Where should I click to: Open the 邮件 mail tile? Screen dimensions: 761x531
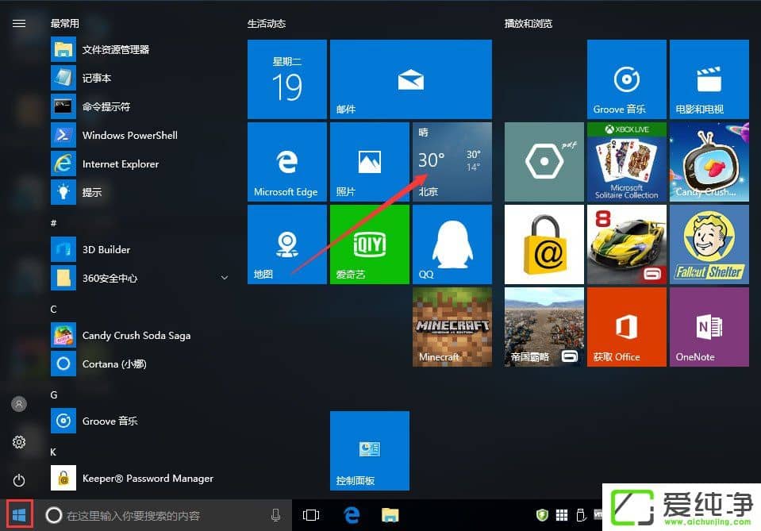pos(410,79)
